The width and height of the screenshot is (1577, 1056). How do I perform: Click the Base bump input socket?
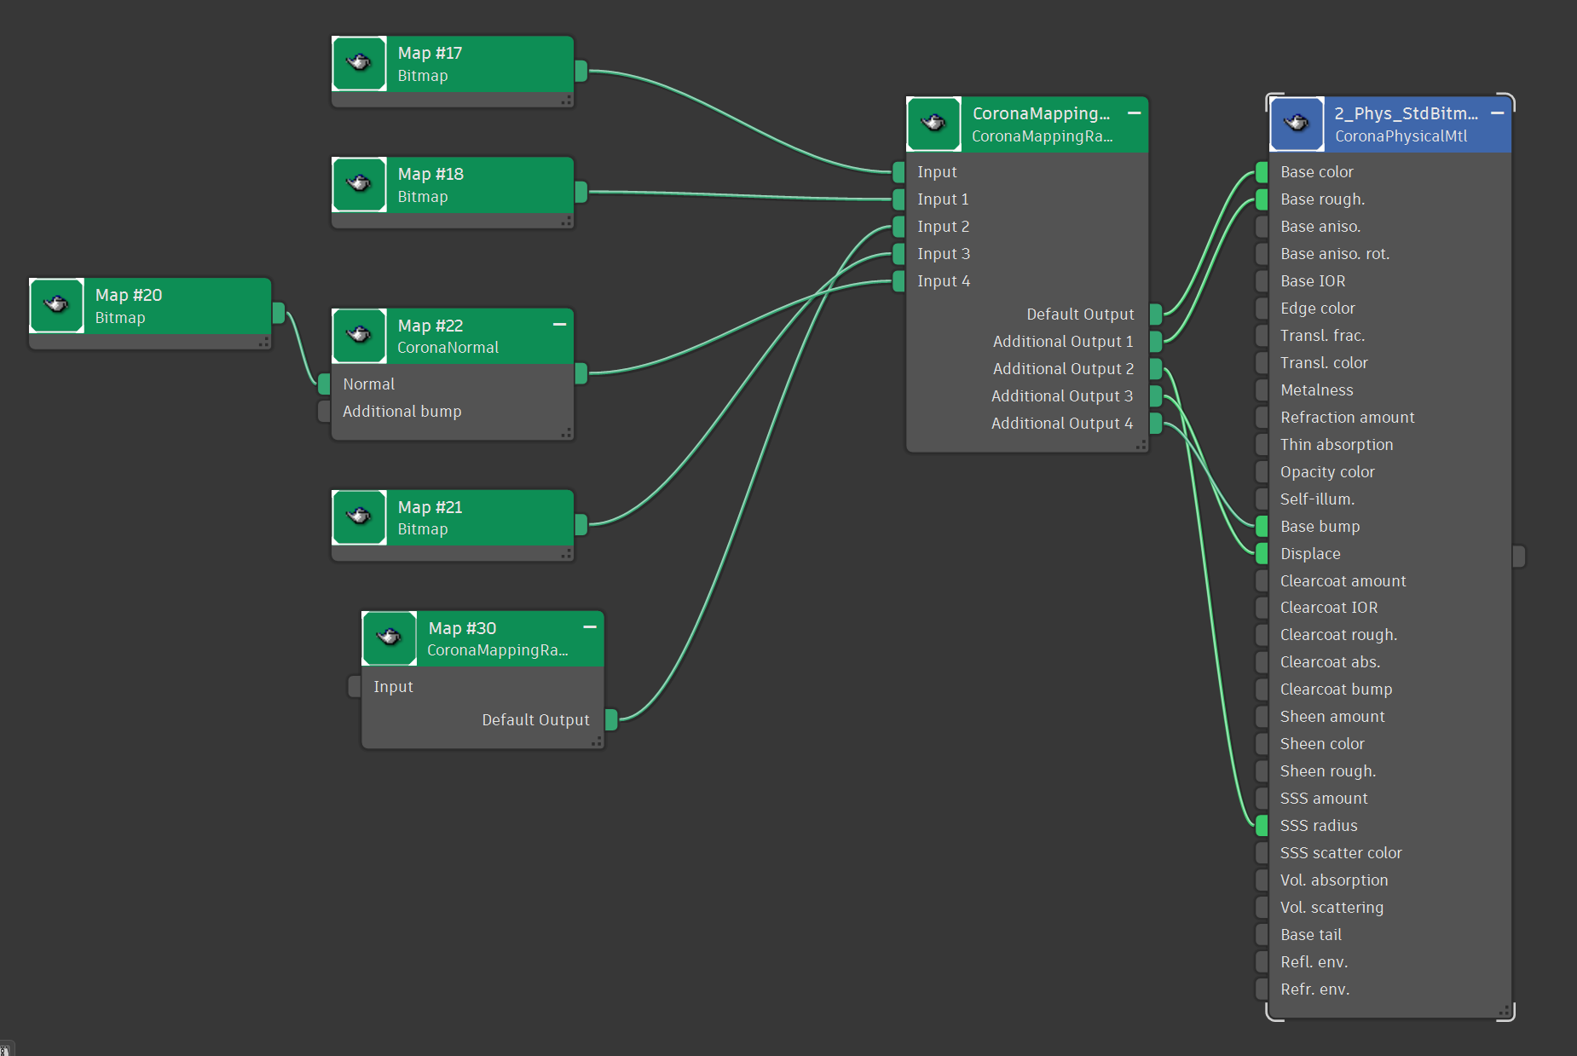click(x=1262, y=526)
